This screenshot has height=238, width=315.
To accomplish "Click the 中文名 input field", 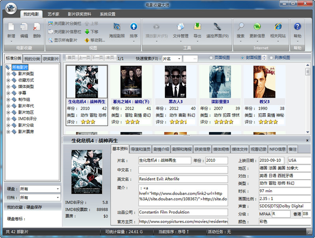I will coord(183,170).
